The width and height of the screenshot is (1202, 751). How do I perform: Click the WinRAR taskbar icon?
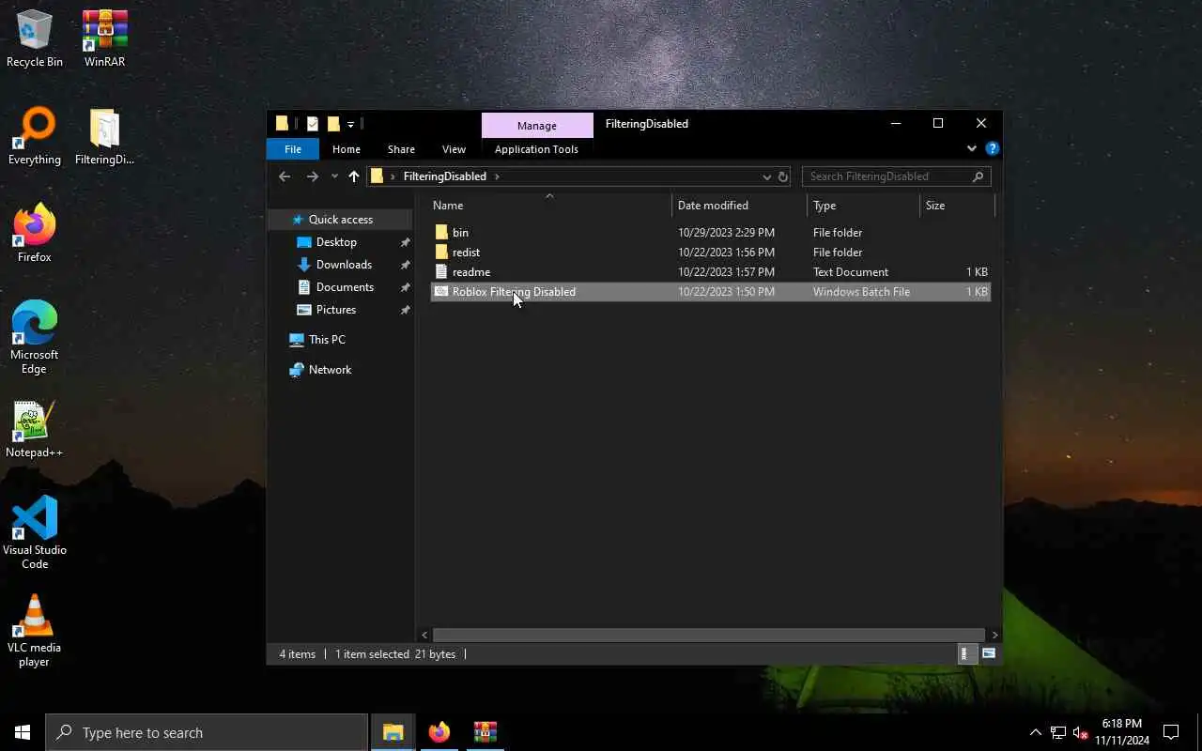coord(485,732)
